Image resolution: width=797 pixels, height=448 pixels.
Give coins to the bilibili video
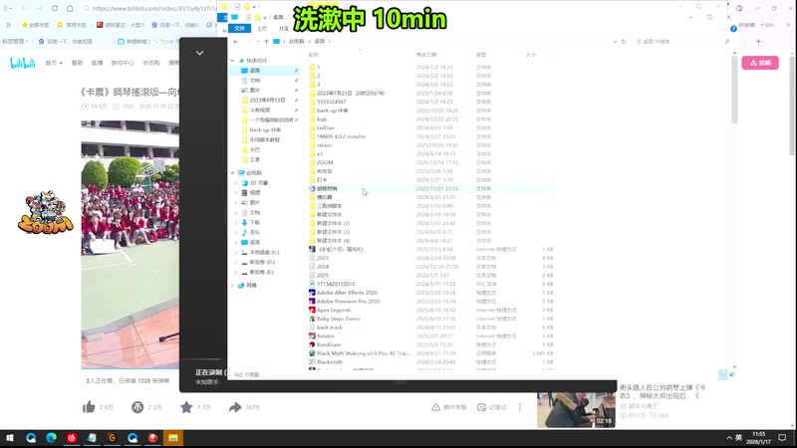point(137,407)
